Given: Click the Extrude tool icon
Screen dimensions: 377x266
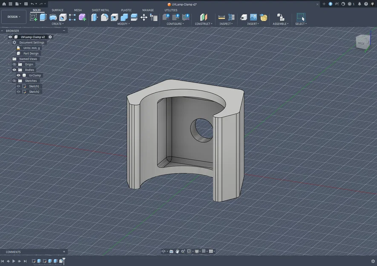Looking at the screenshot, I should point(43,17).
